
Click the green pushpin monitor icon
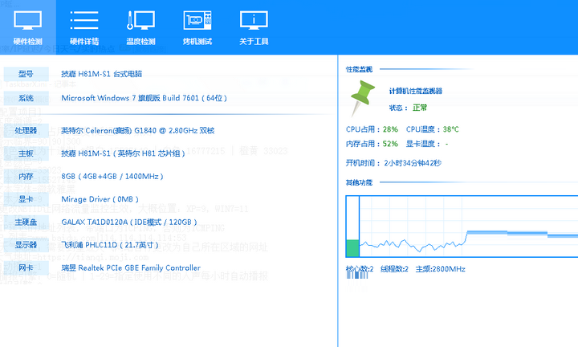(x=364, y=98)
